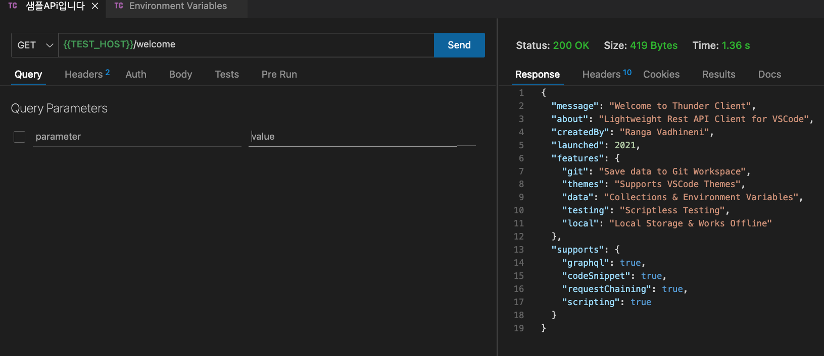Select the Response tab
The width and height of the screenshot is (824, 356).
pyautogui.click(x=537, y=75)
